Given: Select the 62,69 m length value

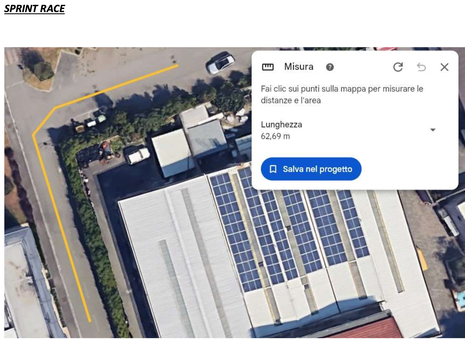Looking at the screenshot, I should (275, 136).
